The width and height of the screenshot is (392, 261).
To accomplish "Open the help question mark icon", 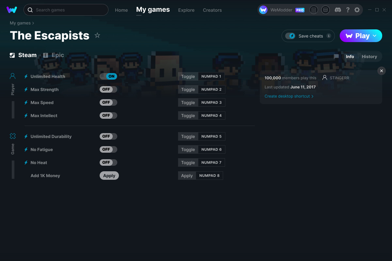I will (348, 10).
